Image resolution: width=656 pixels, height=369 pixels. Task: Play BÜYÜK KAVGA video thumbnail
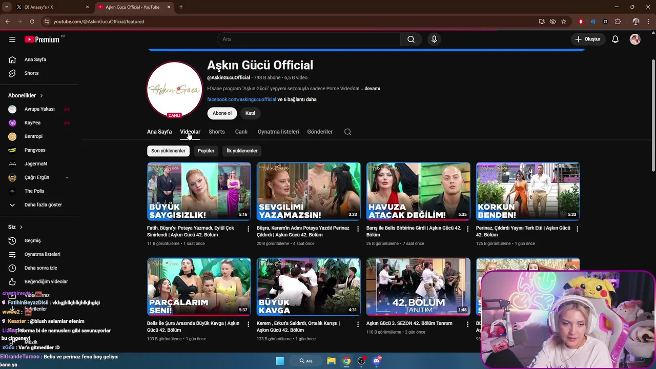pyautogui.click(x=309, y=286)
